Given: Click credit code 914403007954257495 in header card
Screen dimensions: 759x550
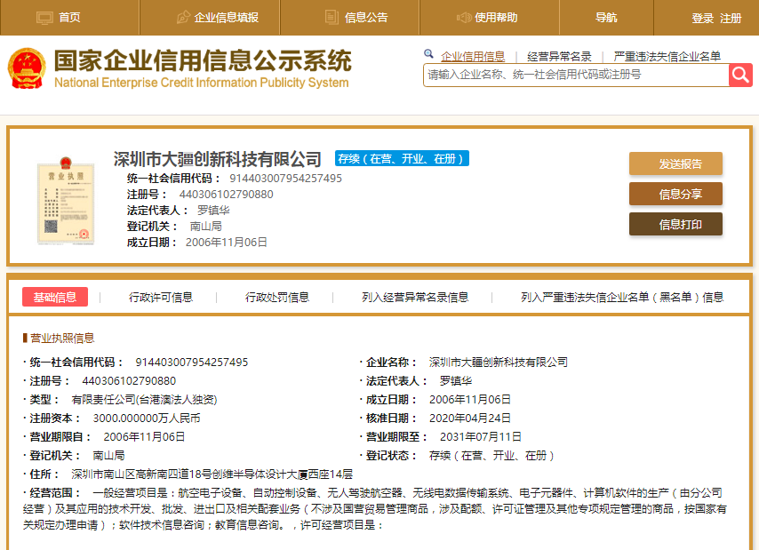Looking at the screenshot, I should click(285, 179).
